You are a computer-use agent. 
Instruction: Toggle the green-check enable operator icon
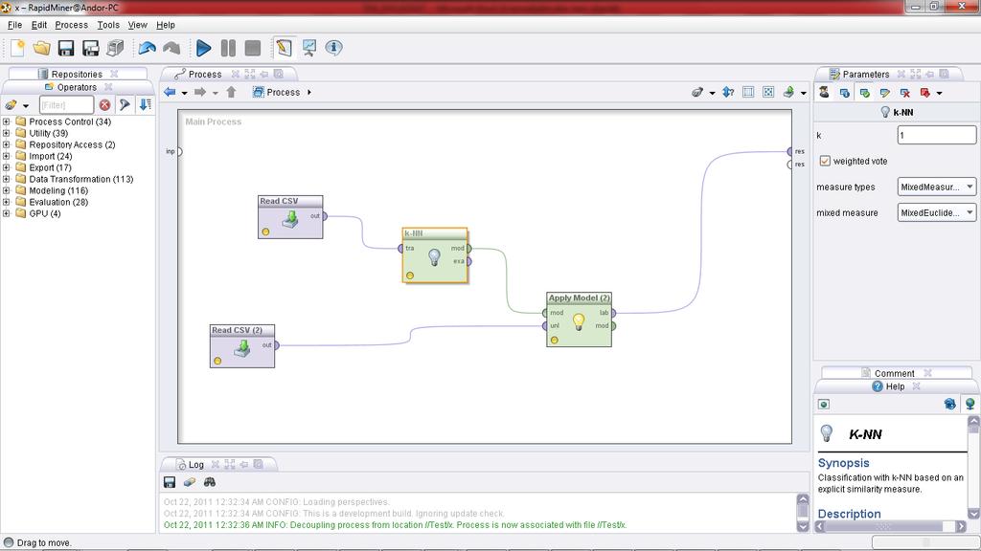tap(865, 93)
